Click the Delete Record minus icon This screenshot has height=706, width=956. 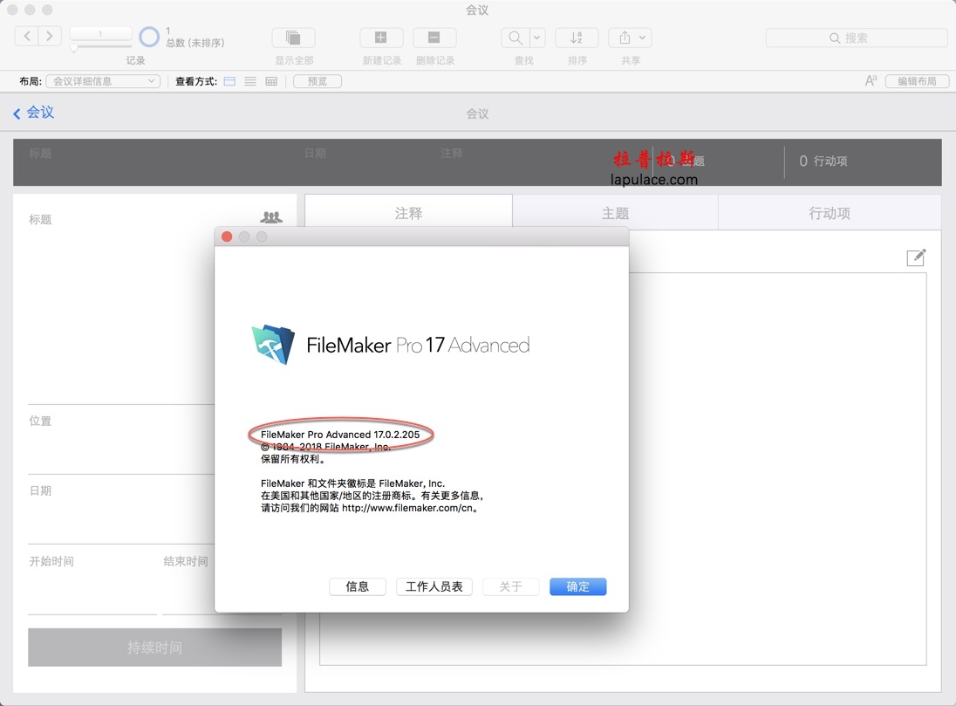[x=434, y=38]
